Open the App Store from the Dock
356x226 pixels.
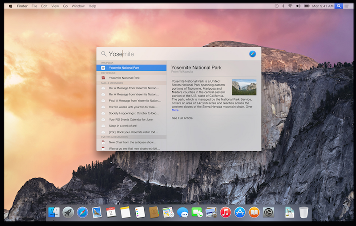point(240,213)
